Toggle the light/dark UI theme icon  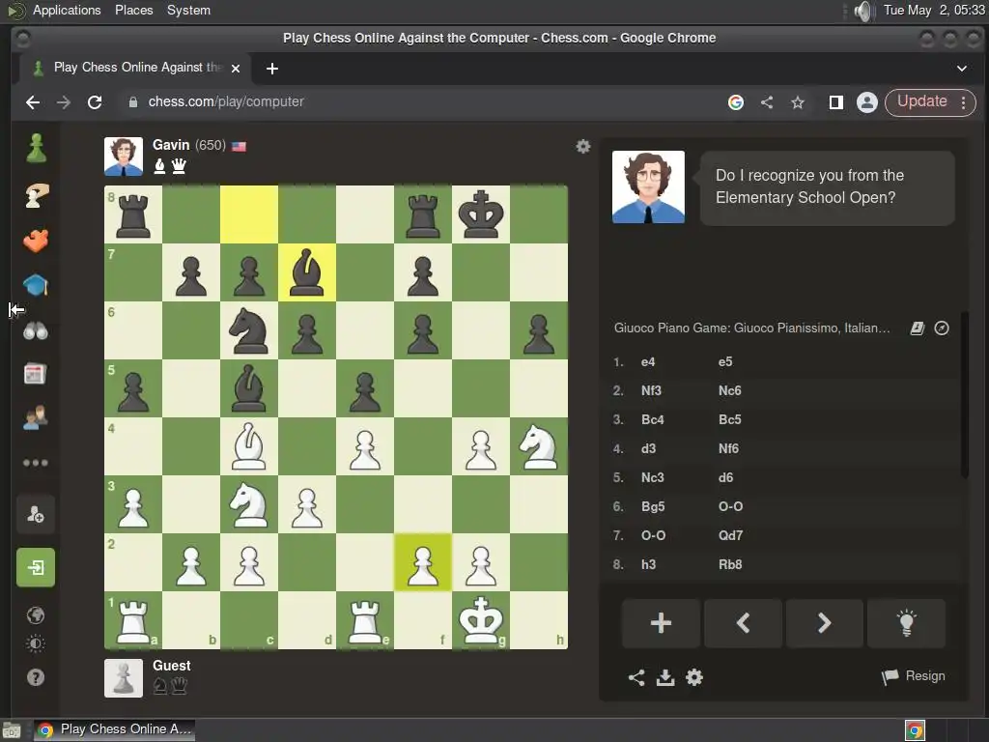pyautogui.click(x=36, y=644)
